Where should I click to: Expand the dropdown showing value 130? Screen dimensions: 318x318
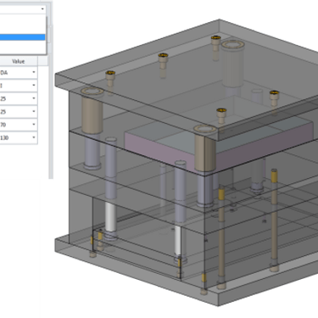[34, 137]
